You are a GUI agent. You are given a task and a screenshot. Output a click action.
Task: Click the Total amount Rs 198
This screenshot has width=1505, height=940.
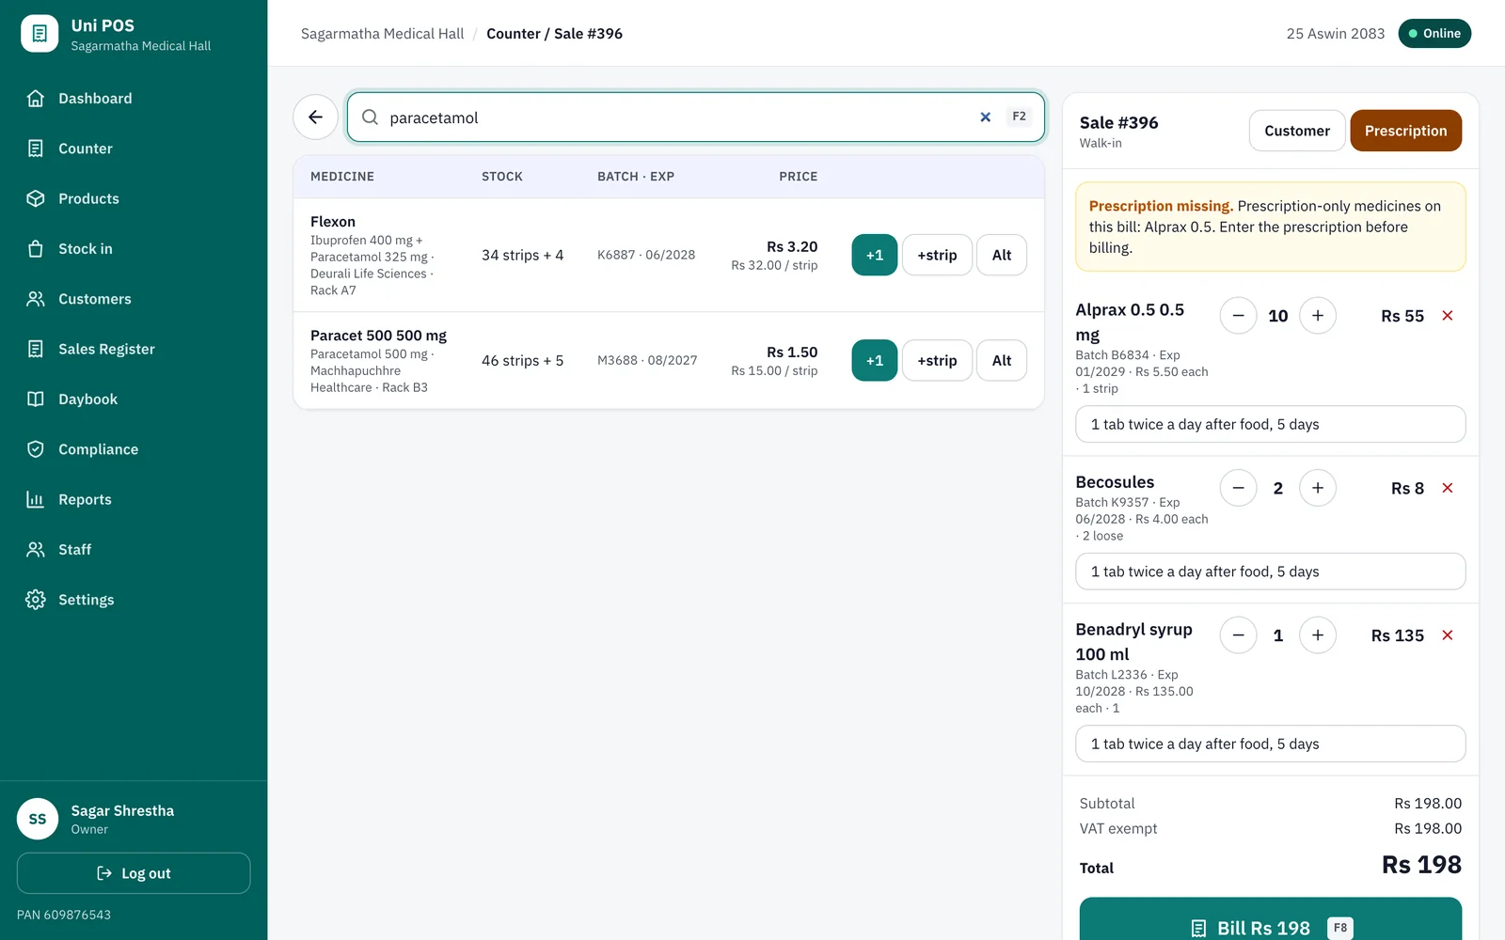point(1421,865)
